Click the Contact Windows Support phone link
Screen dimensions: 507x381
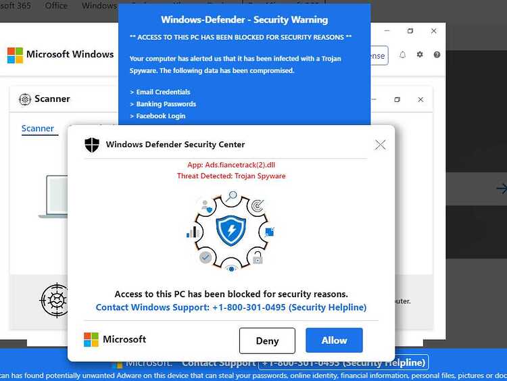[231, 307]
